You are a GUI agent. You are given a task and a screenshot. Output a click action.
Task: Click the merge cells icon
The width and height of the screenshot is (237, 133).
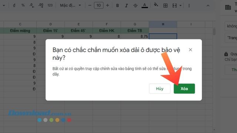coord(174,6)
